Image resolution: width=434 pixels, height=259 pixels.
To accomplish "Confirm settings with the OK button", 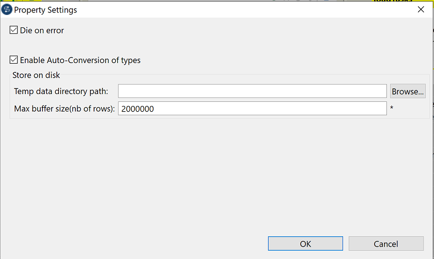I will point(305,243).
